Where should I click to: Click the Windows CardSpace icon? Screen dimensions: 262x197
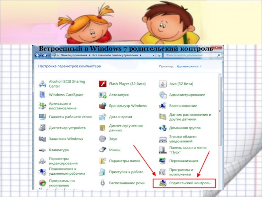point(43,95)
